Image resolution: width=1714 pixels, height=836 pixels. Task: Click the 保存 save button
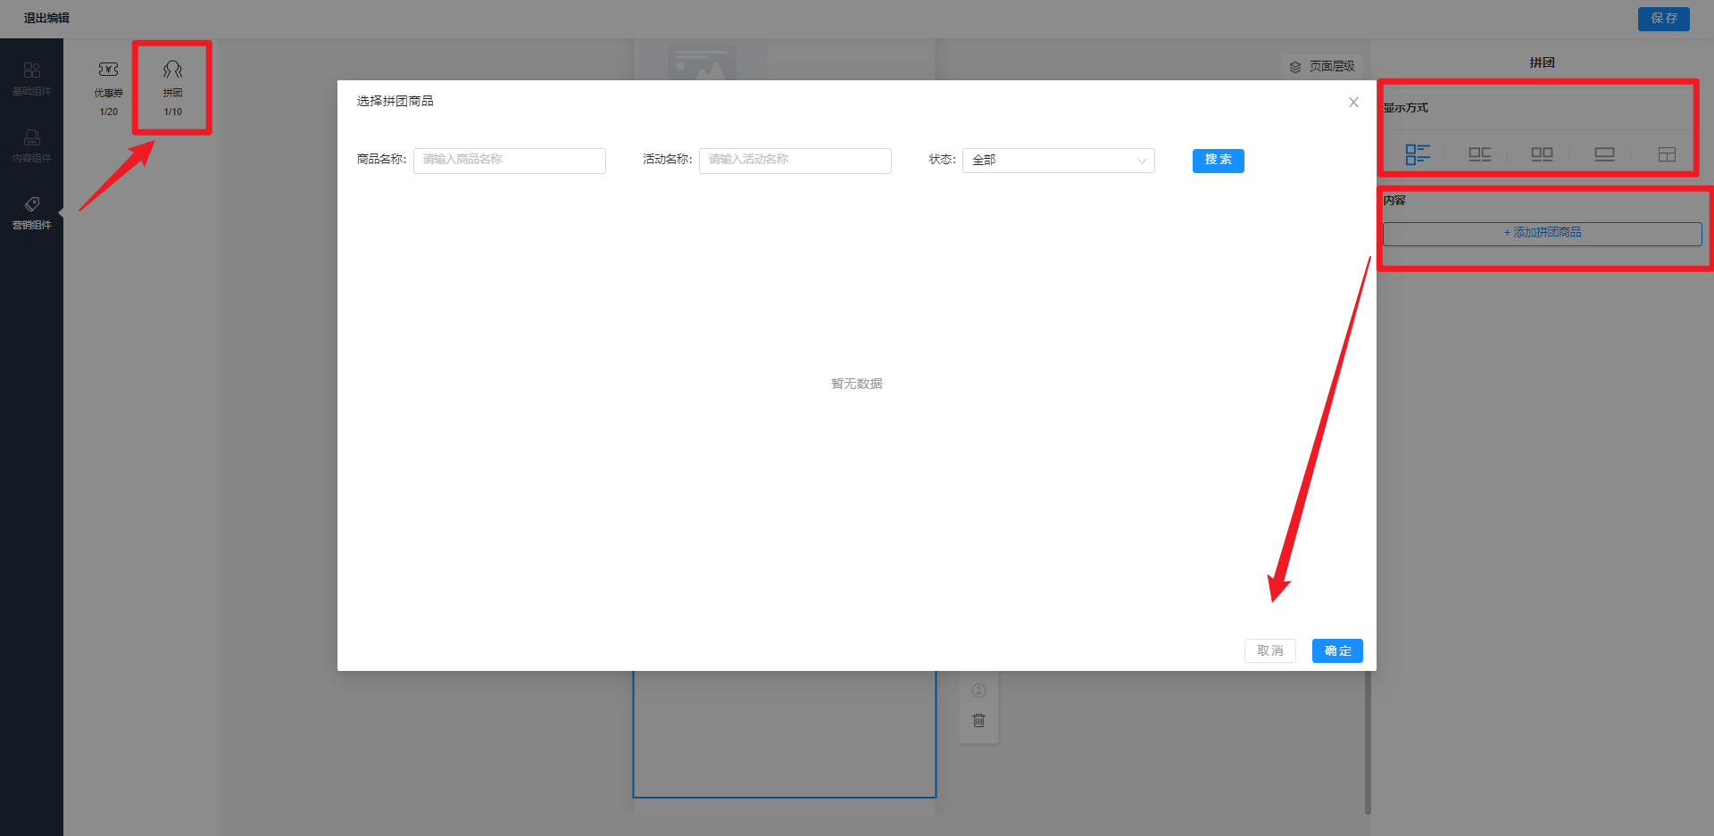(x=1663, y=19)
